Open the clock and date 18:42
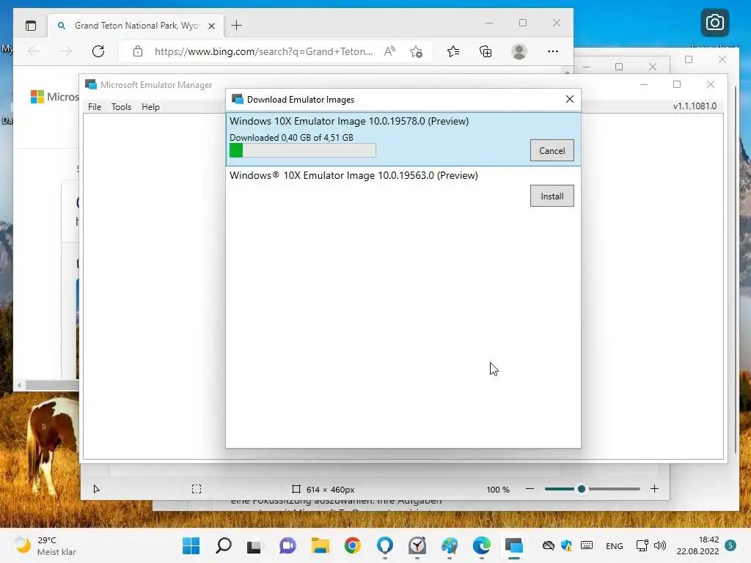The image size is (751, 563). coord(698,545)
